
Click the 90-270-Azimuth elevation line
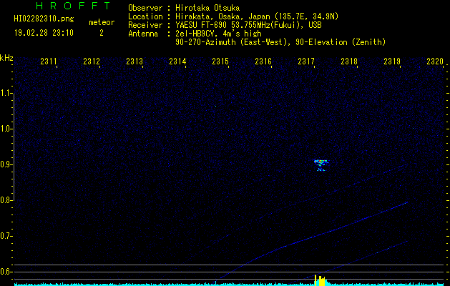[x=280, y=42]
